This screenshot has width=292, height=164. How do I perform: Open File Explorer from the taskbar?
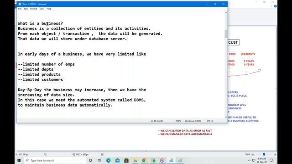135,160
